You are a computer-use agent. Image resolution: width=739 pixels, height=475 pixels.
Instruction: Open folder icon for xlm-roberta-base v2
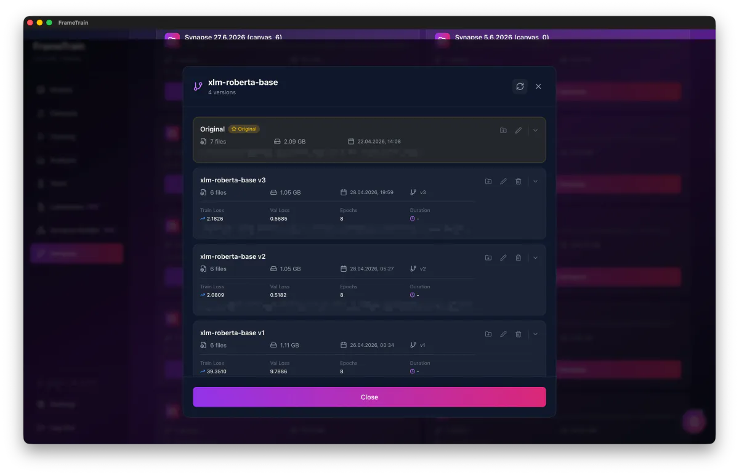(x=488, y=258)
